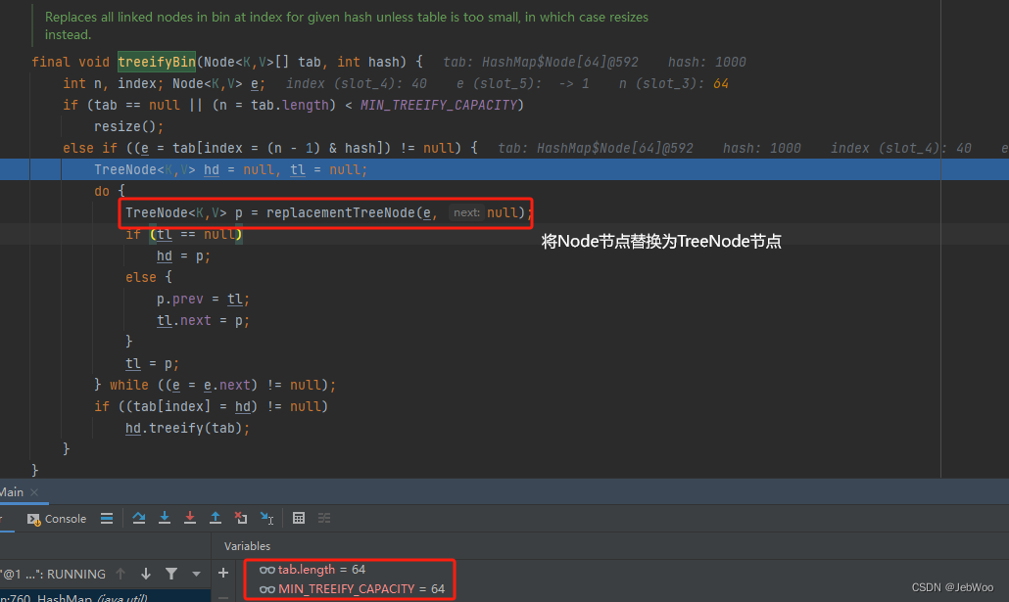Open the dropdown beside the filter funnel
This screenshot has width=1009, height=602.
pyautogui.click(x=196, y=573)
